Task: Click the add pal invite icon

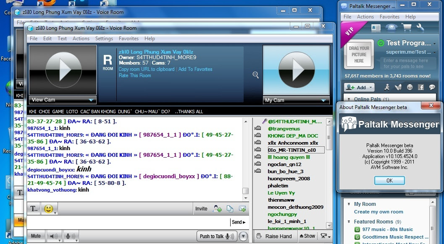Action: tap(217, 209)
